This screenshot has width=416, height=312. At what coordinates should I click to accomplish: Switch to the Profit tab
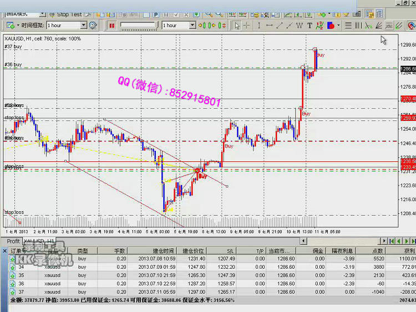pyautogui.click(x=13, y=241)
